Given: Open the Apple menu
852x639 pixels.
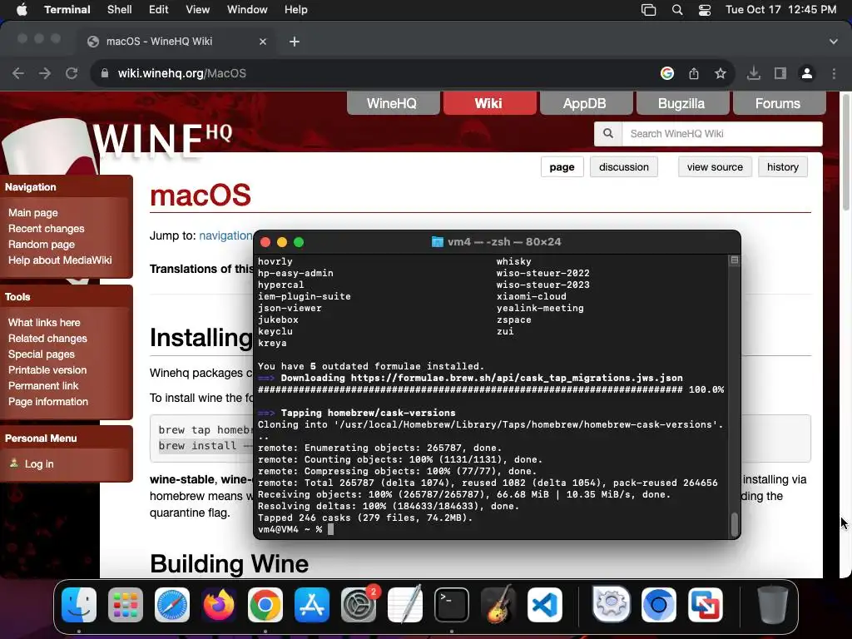Looking at the screenshot, I should [x=21, y=10].
